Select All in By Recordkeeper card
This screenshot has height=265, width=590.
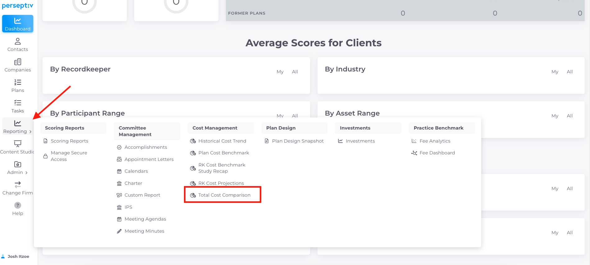(295, 72)
